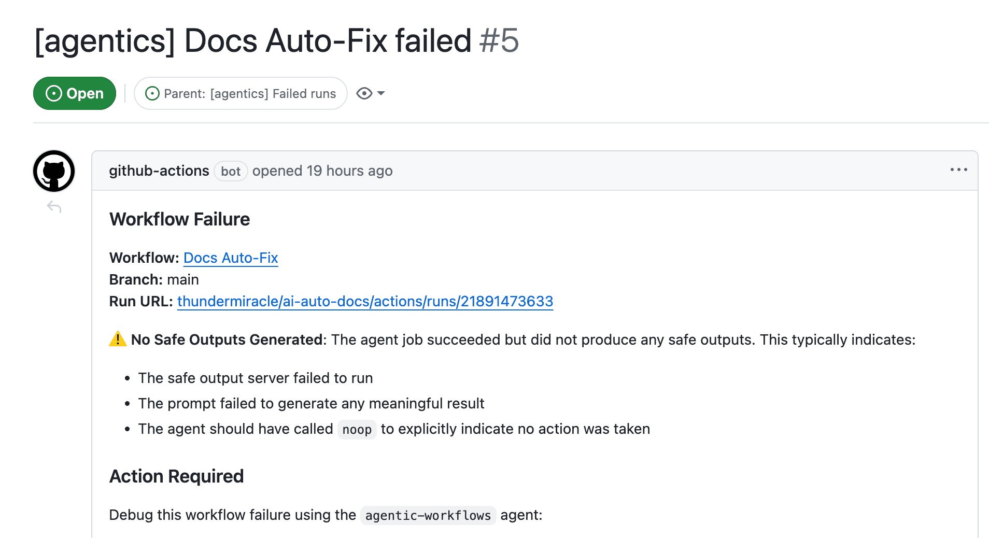The height and width of the screenshot is (538, 989).
Task: Click the yellow warning triangle icon
Action: coord(118,339)
